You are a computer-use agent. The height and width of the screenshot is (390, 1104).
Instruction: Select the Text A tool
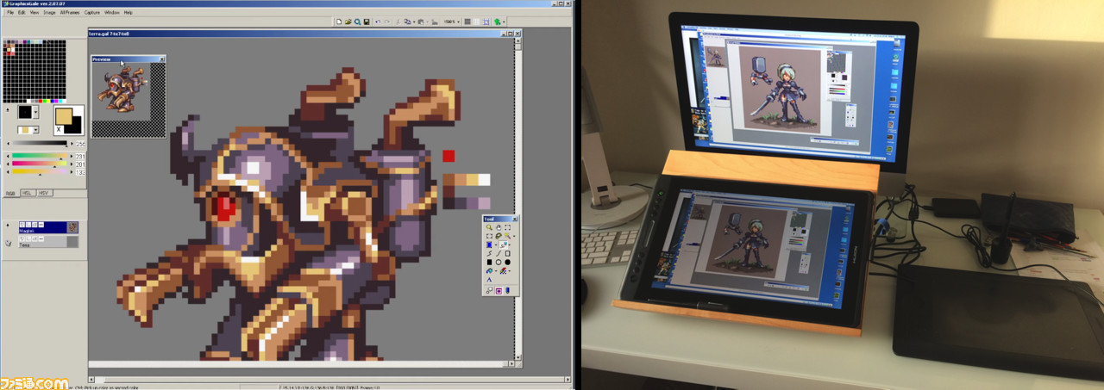pyautogui.click(x=489, y=280)
